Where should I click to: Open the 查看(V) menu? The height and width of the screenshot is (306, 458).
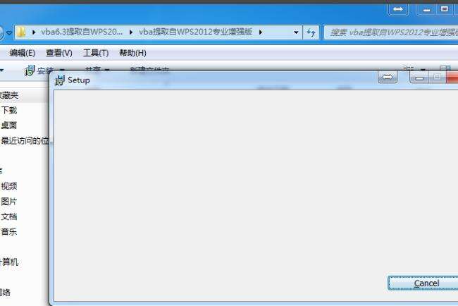pyautogui.click(x=59, y=53)
